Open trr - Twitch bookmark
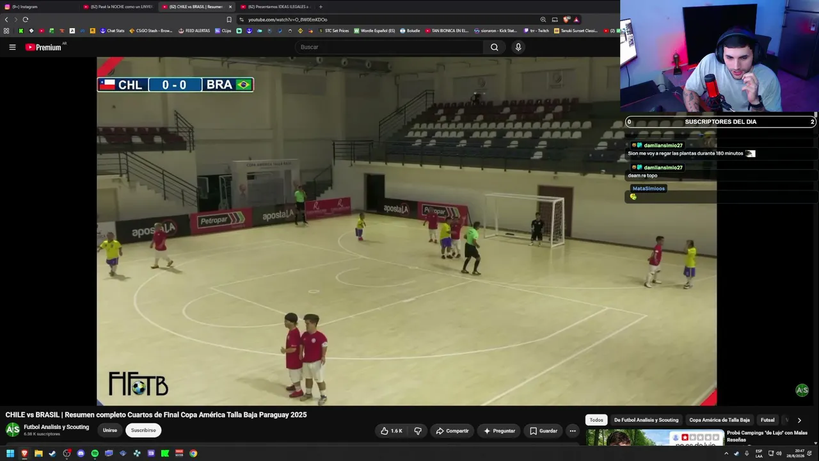Viewport: 819px width, 461px height. pos(536,31)
